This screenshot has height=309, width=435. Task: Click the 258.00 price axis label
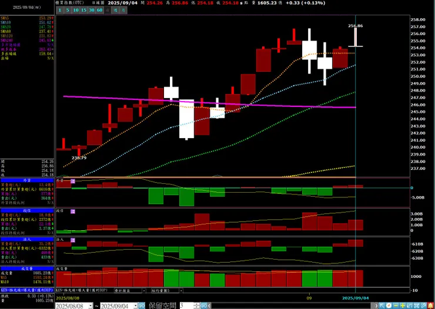pos(418,19)
